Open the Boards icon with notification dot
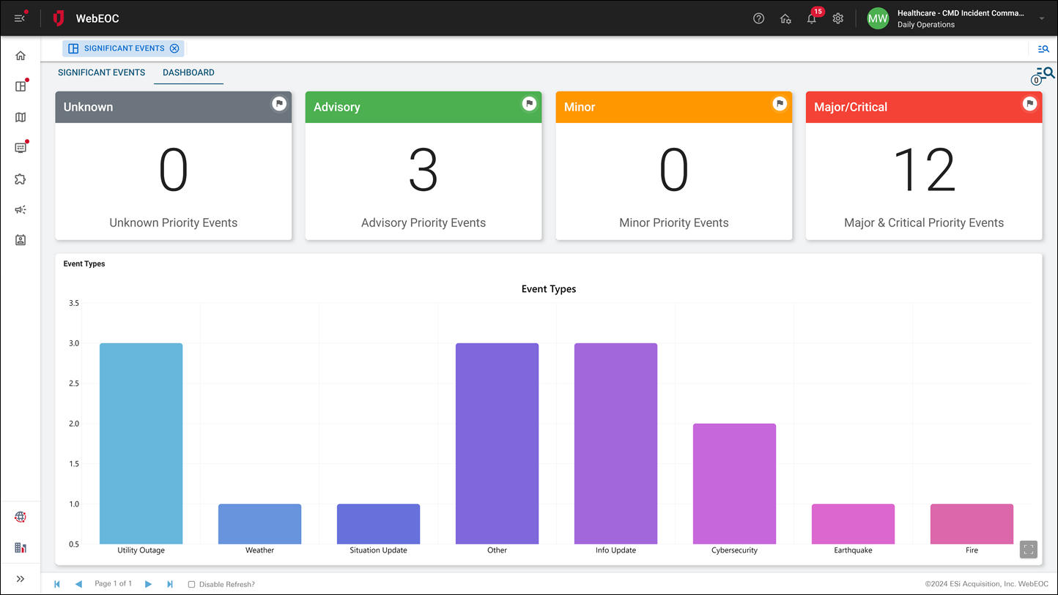1058x595 pixels. click(x=21, y=86)
